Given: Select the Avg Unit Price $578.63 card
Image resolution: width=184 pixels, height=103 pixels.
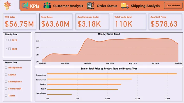Looking at the screenshot, I should pos(165,21).
